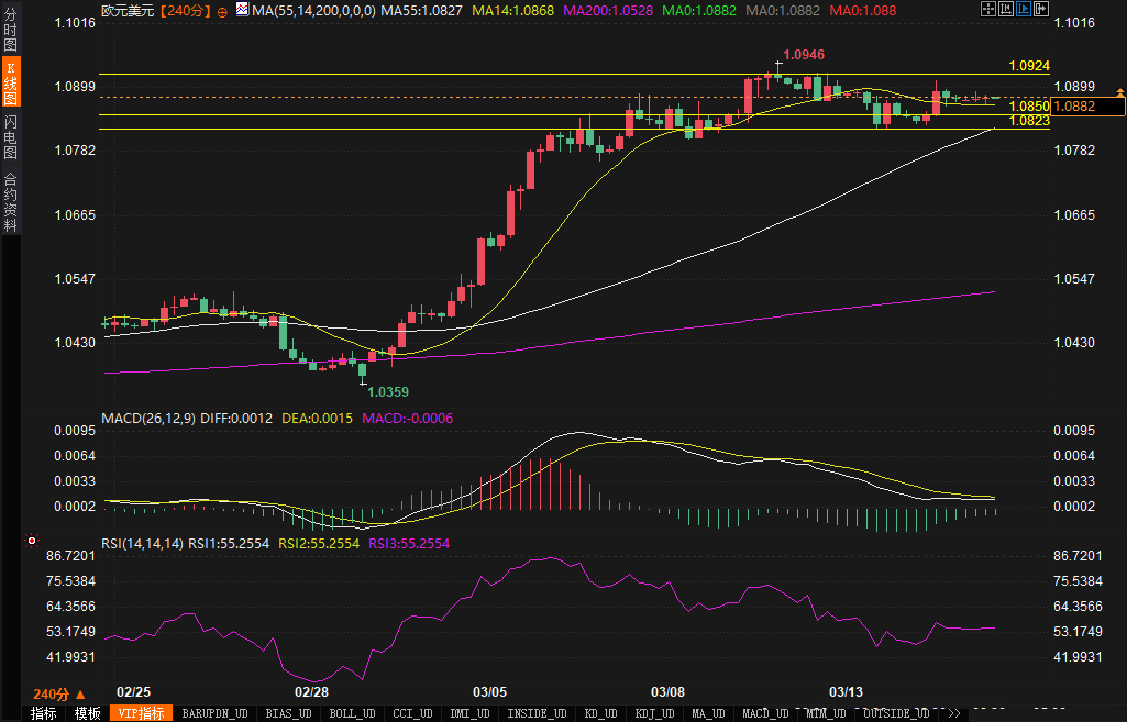Click the MA55:1.0827 value

click(422, 10)
